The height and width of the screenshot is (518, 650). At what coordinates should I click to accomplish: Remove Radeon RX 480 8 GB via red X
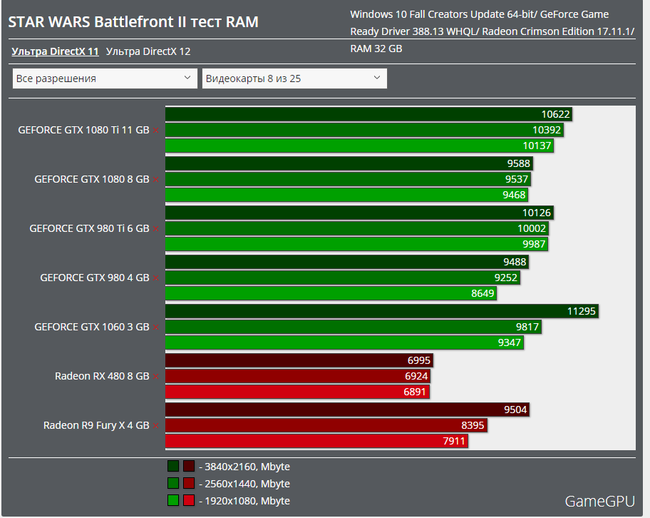[x=156, y=377]
